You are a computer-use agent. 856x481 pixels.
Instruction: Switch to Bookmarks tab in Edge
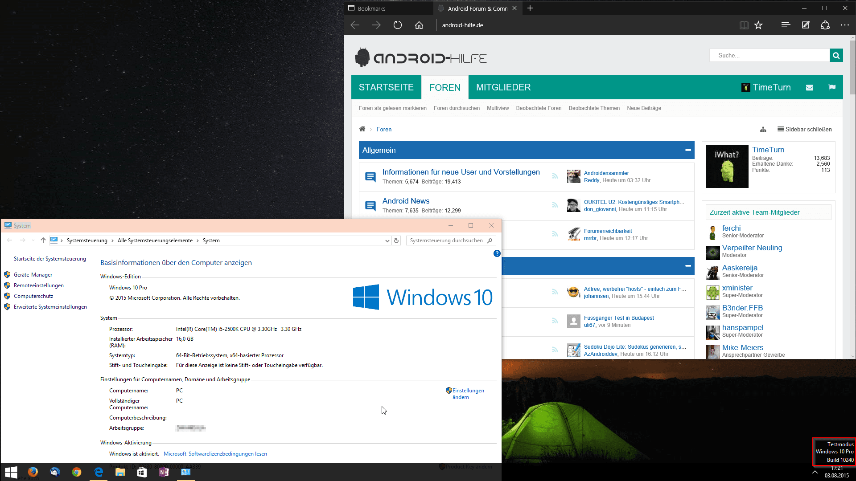pos(389,8)
